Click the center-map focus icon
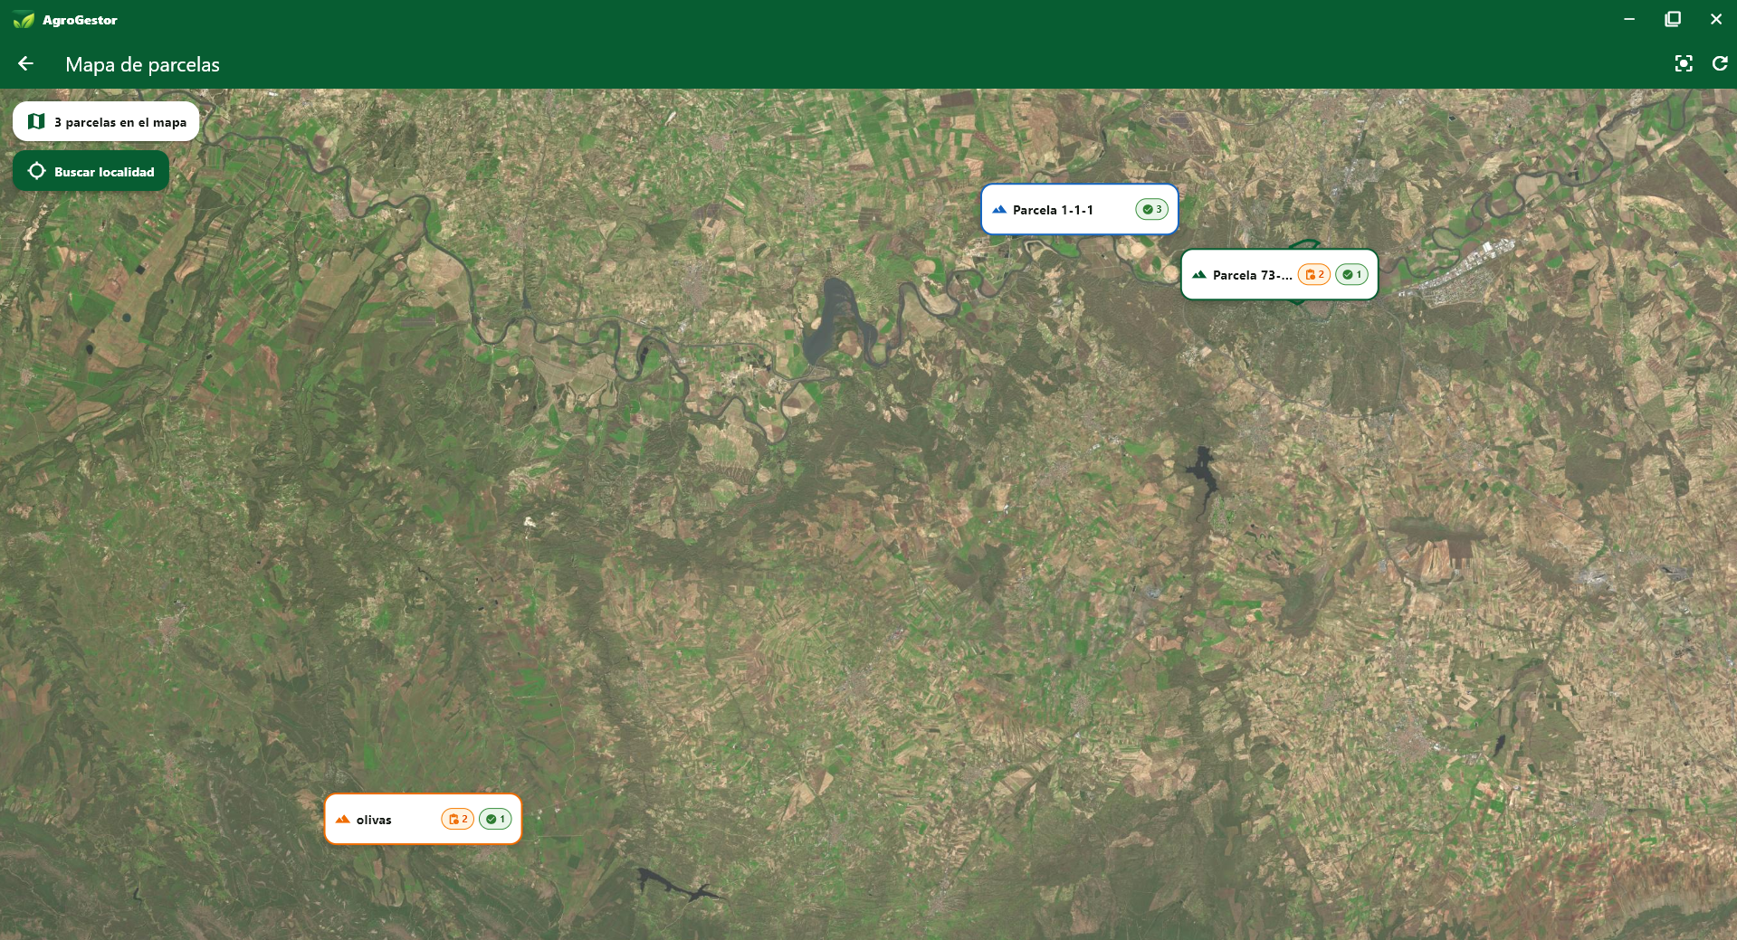 [x=1684, y=63]
